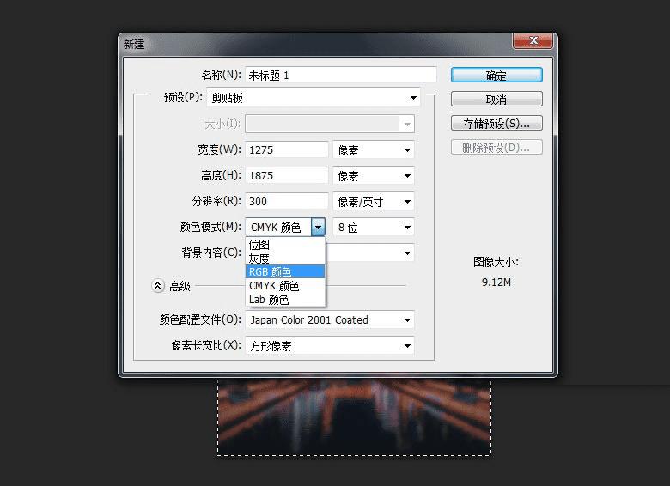Click the selected image on the canvas
This screenshot has height=486, width=670.
tap(354, 417)
